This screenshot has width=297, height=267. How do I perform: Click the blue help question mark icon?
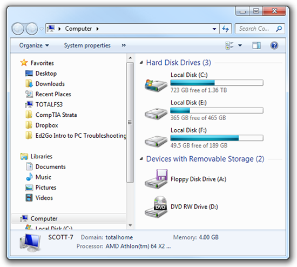pyautogui.click(x=274, y=45)
